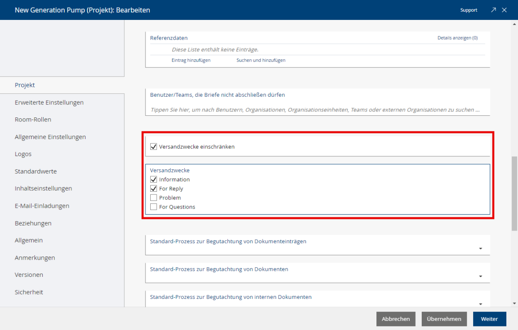Toggle the Information checkbox
This screenshot has height=330, width=518.
pos(154,180)
